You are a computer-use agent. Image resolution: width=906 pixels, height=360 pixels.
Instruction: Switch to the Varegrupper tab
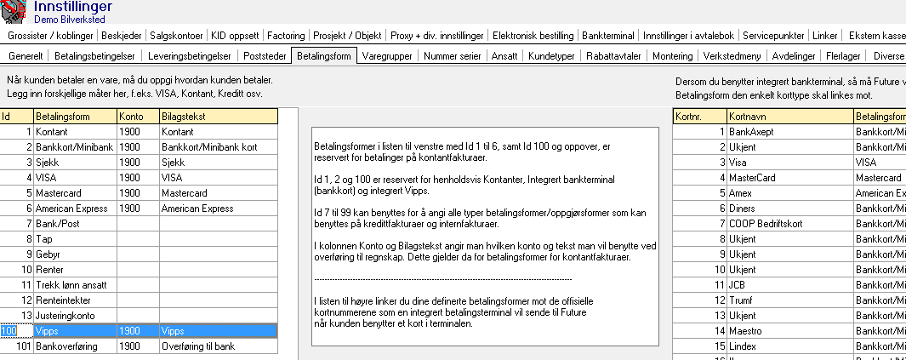[x=387, y=56]
